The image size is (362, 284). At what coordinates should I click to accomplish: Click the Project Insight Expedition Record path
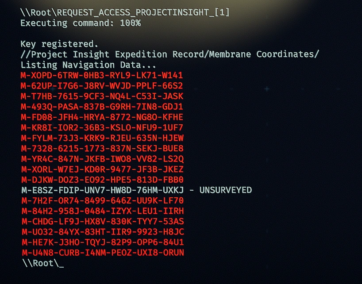[x=169, y=54]
